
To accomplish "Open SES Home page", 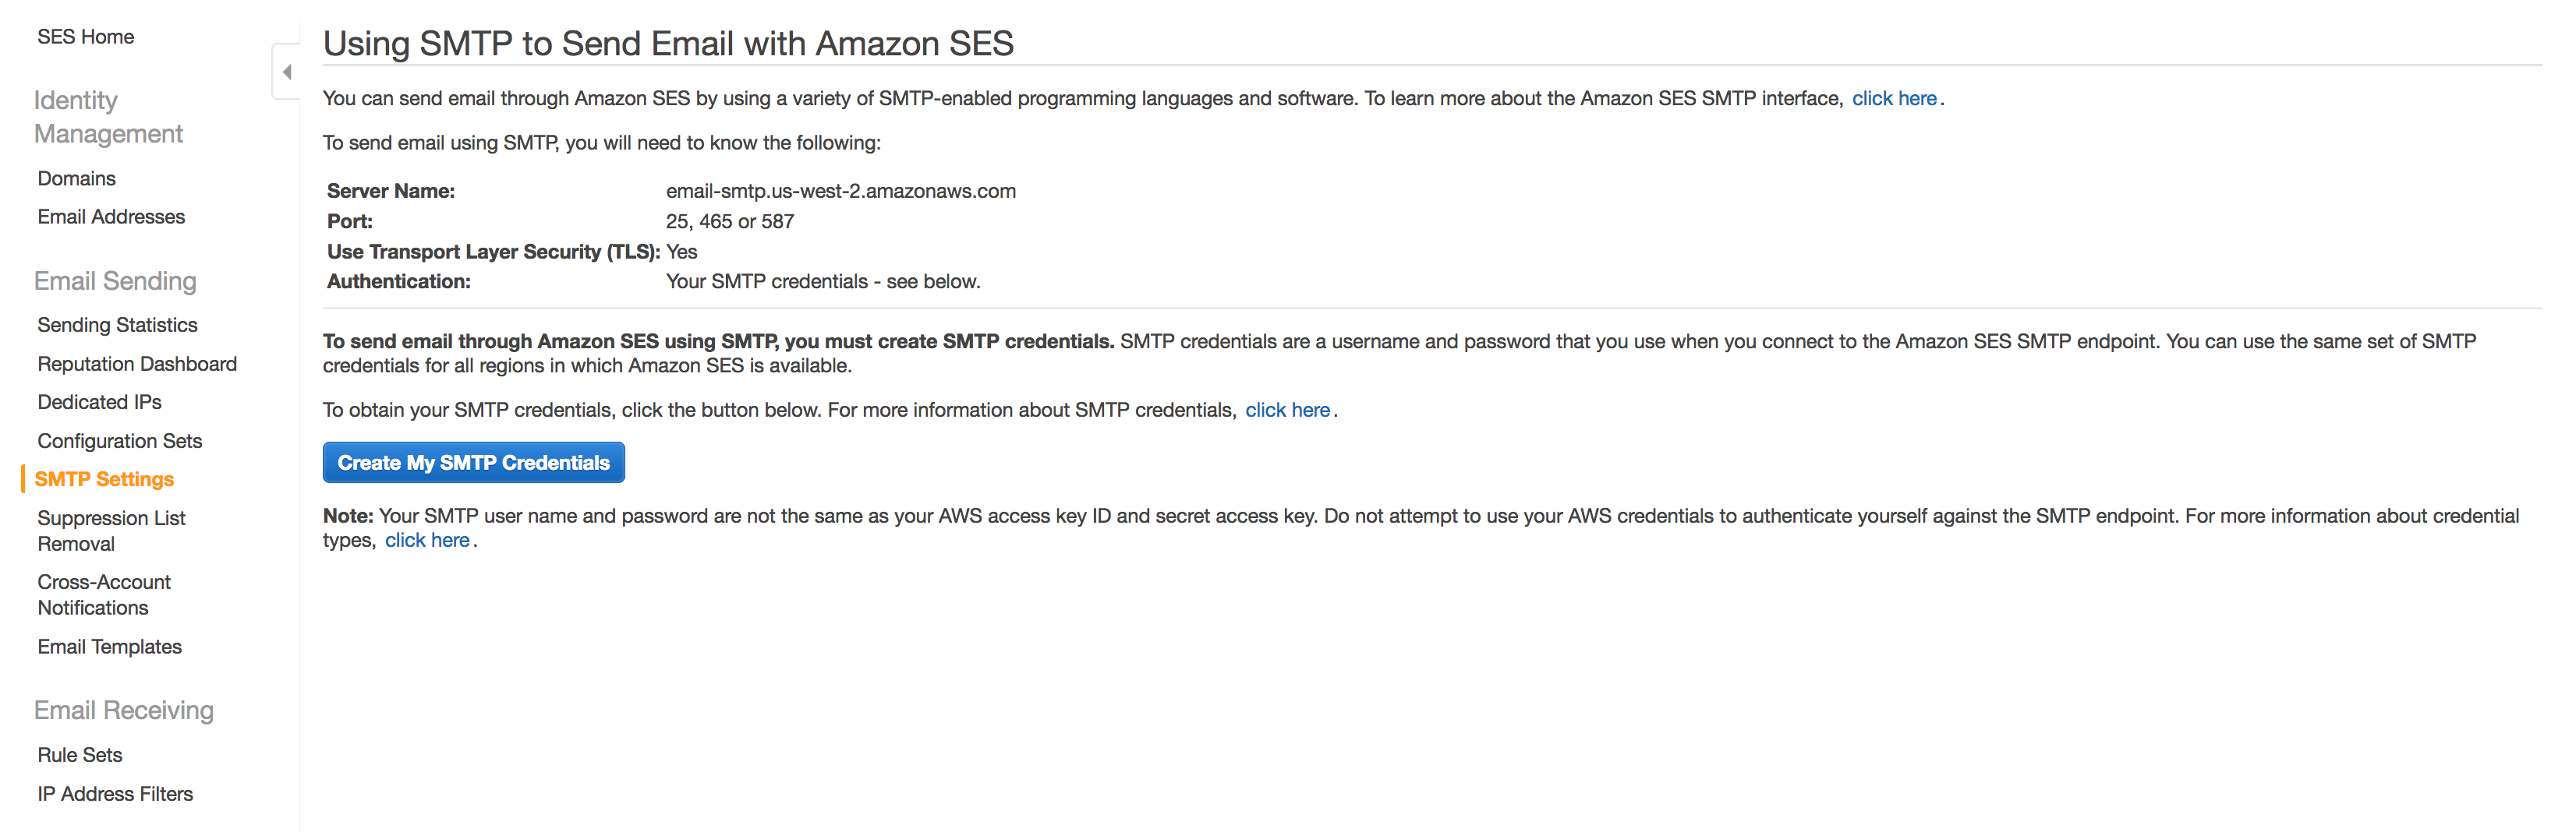I will tap(86, 37).
